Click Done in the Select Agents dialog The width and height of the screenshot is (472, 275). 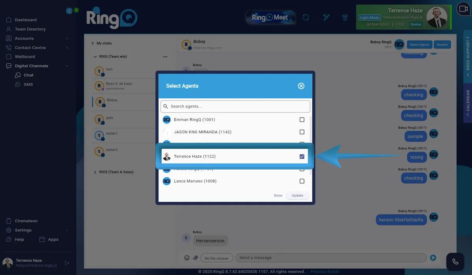tap(278, 196)
